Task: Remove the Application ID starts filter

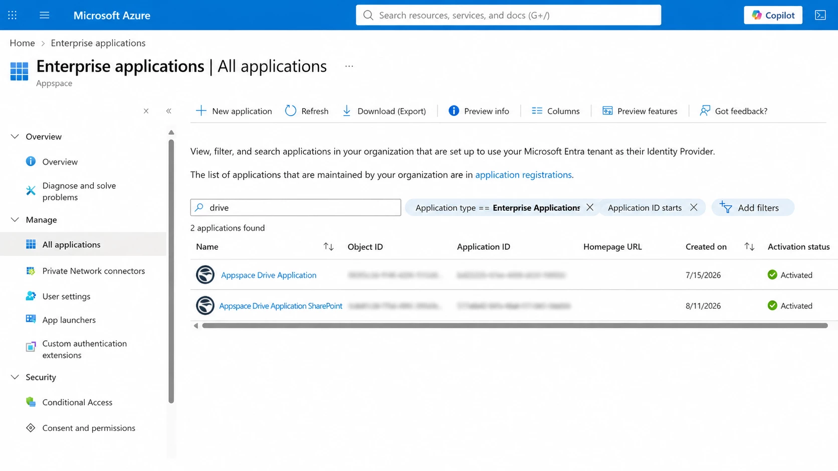Action: pyautogui.click(x=694, y=208)
